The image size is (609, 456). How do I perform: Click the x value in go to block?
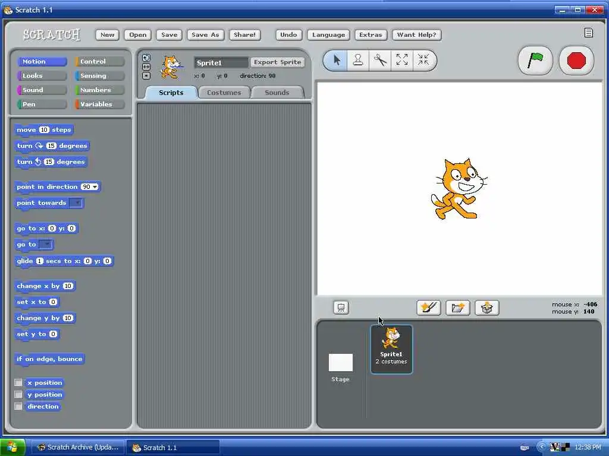[52, 229]
